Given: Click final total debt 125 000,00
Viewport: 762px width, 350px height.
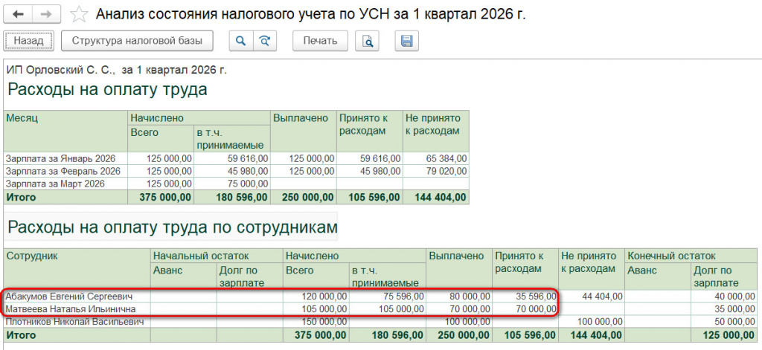Looking at the screenshot, I should [x=729, y=334].
